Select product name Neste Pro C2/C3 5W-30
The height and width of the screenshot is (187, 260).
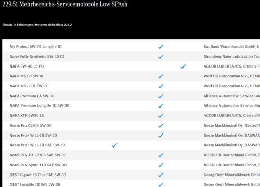click(31, 125)
